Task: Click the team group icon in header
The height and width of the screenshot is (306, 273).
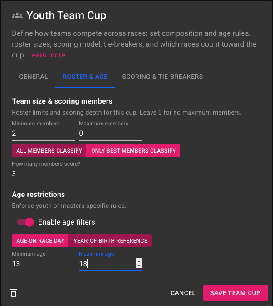Action: [17, 16]
